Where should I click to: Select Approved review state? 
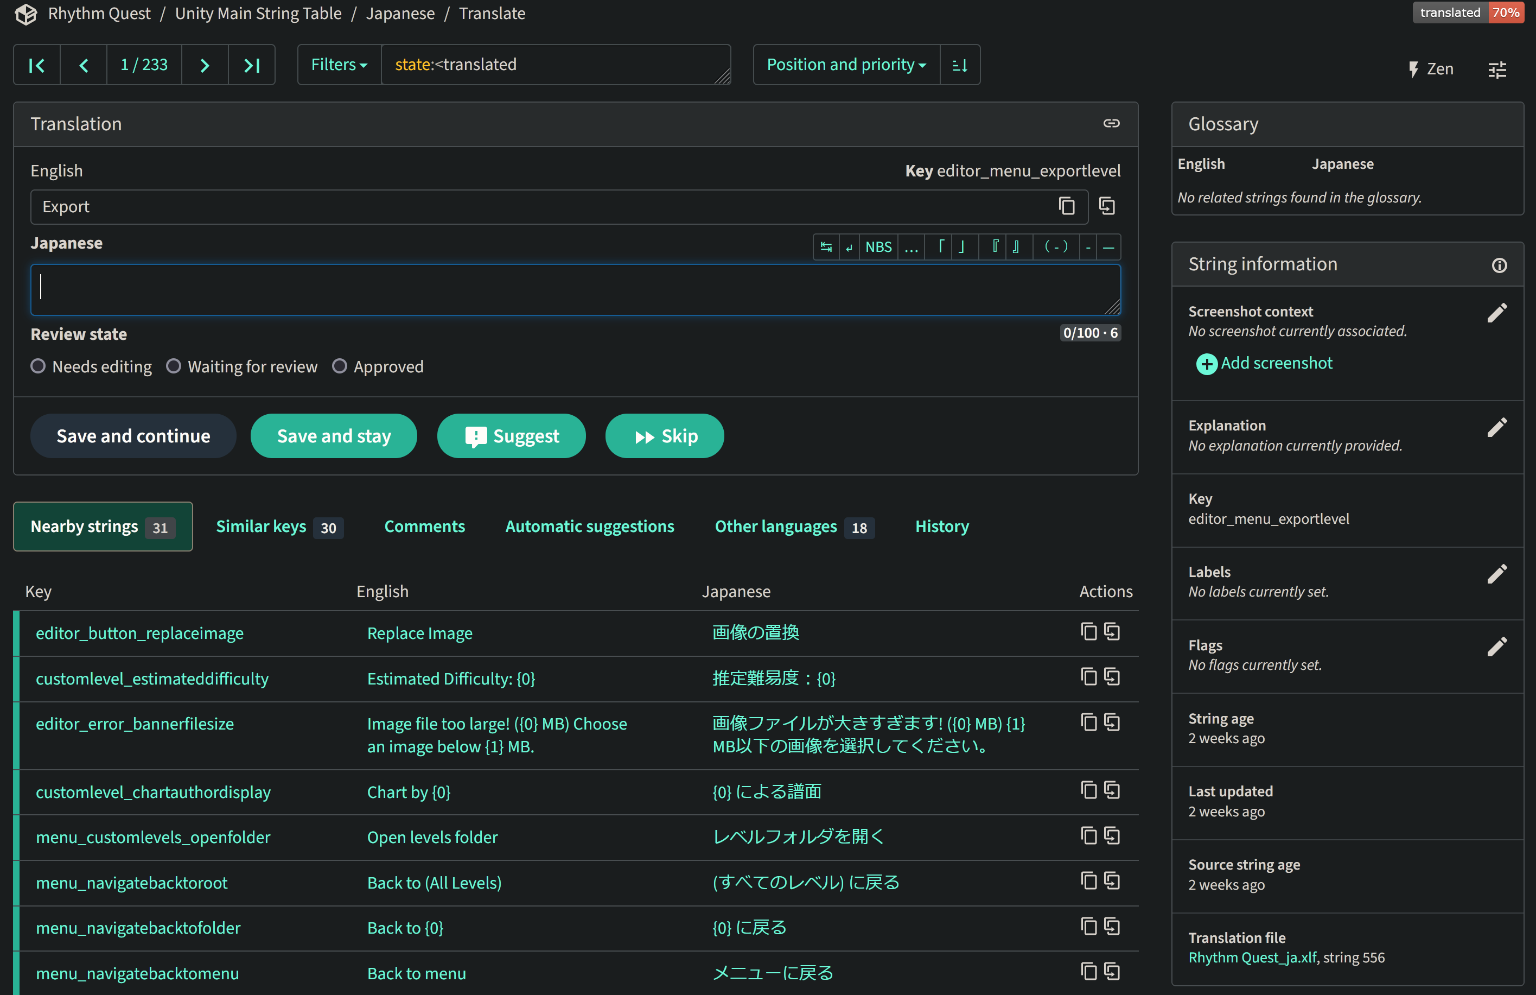tap(340, 366)
